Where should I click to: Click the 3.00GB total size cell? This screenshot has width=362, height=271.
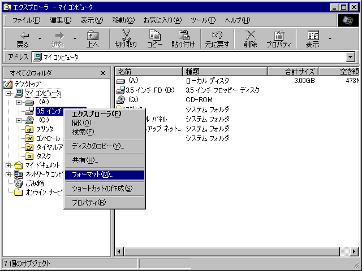coord(304,81)
